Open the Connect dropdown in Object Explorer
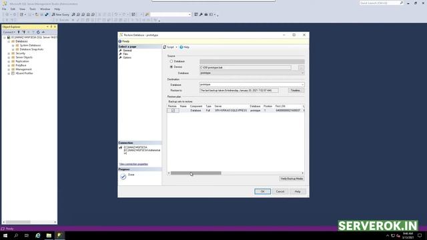This screenshot has width=427, height=240. [9, 32]
